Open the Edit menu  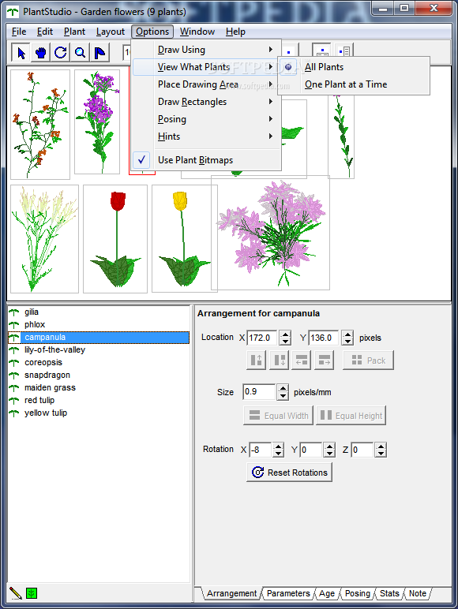45,32
